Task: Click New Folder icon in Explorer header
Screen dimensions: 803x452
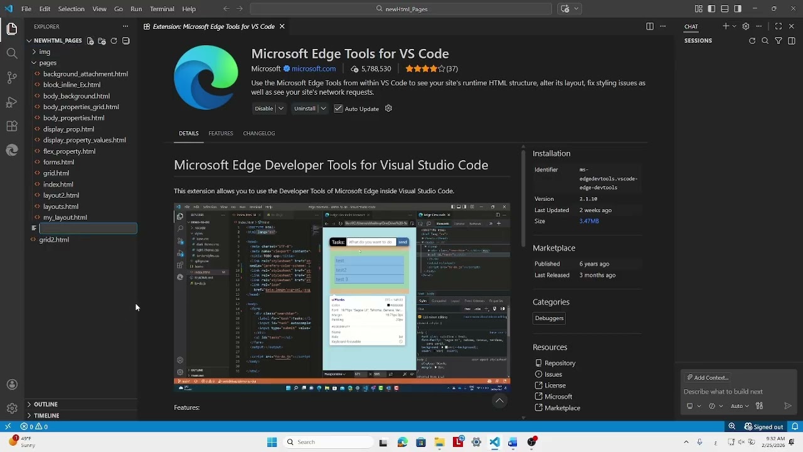Action: coord(102,41)
